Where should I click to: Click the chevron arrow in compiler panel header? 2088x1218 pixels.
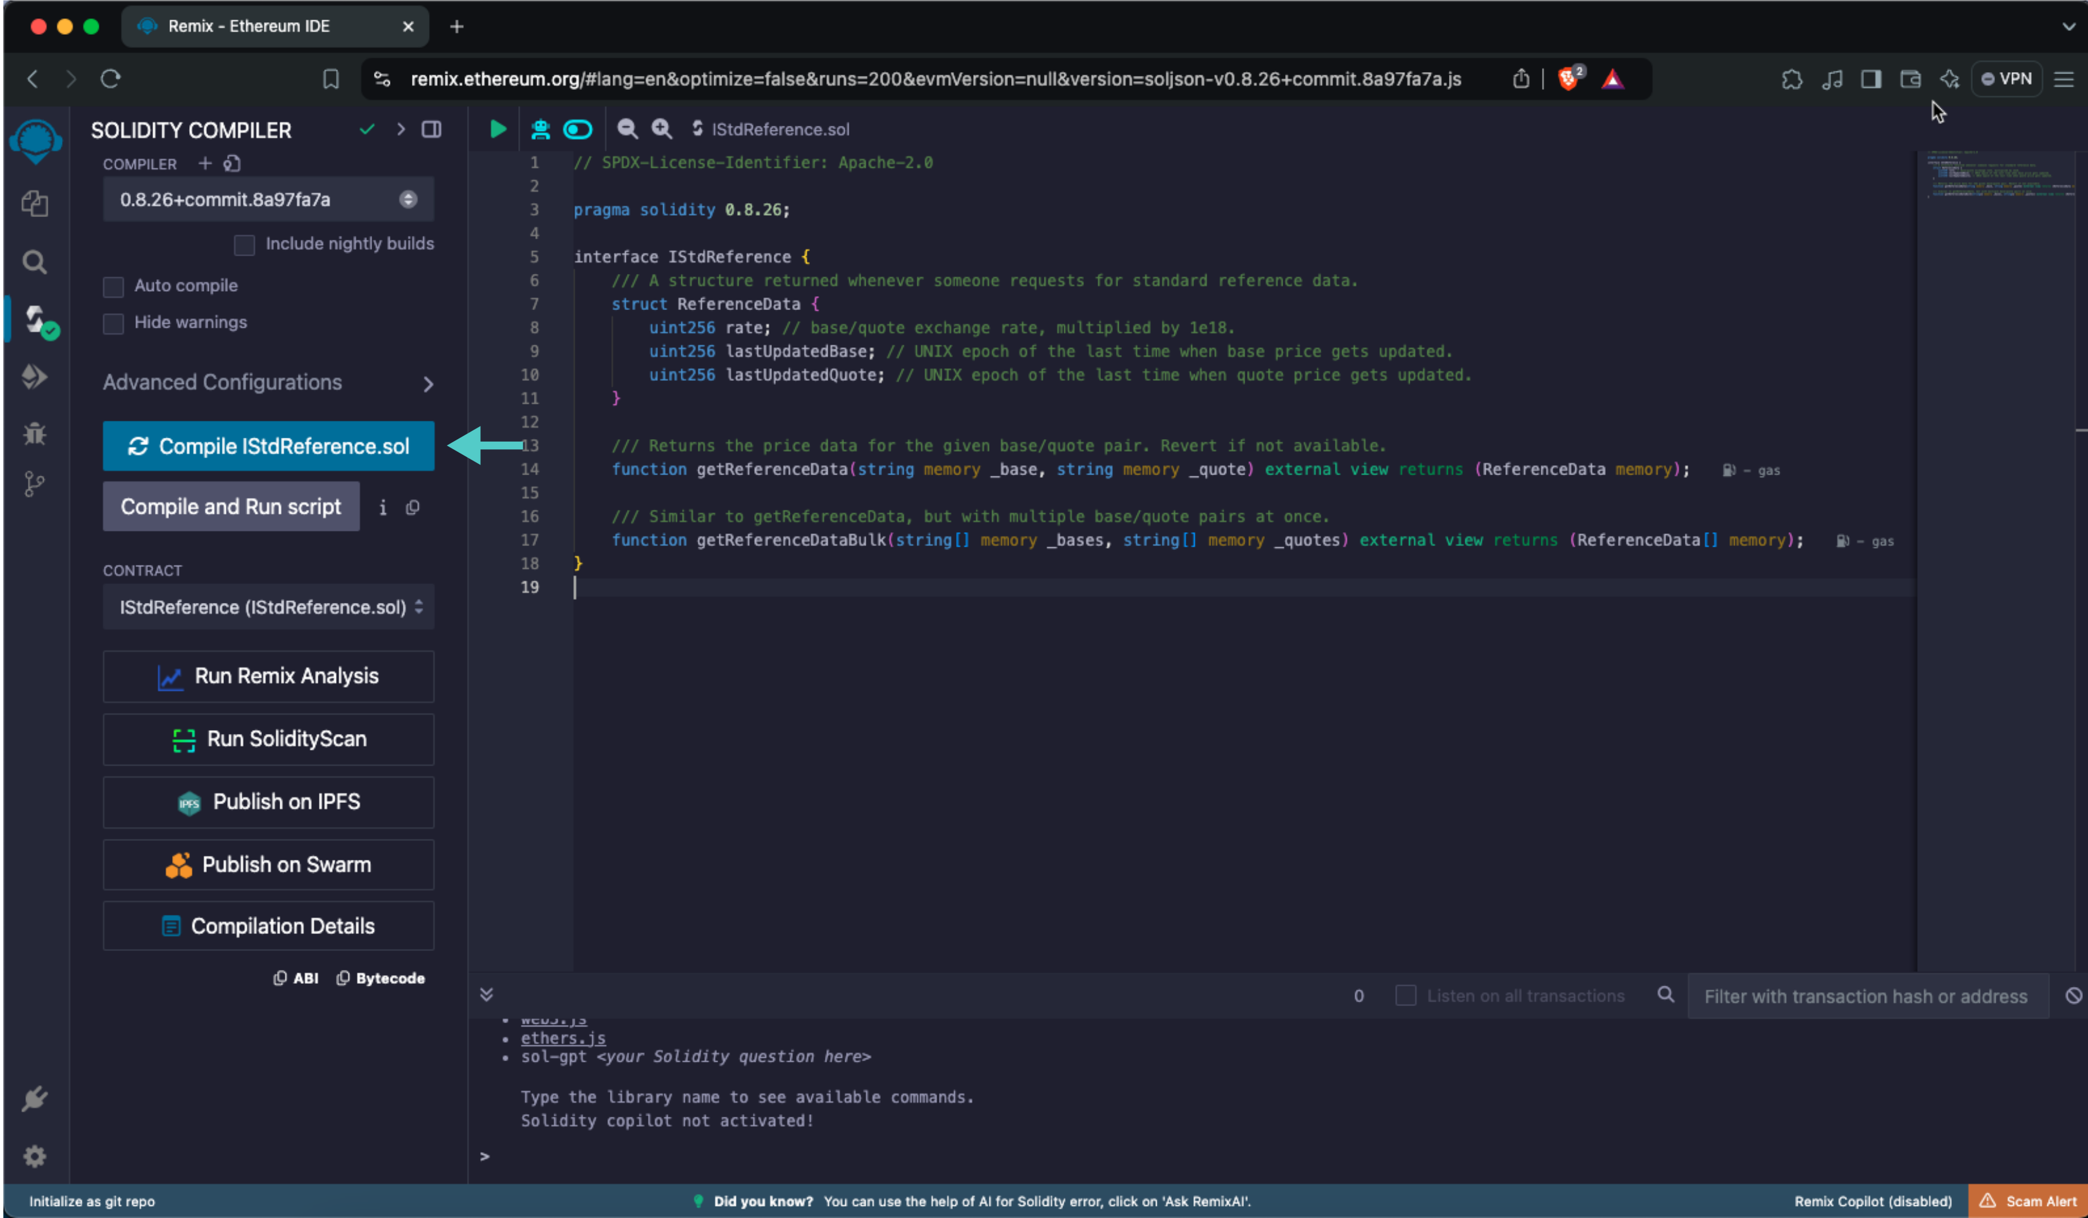401,129
